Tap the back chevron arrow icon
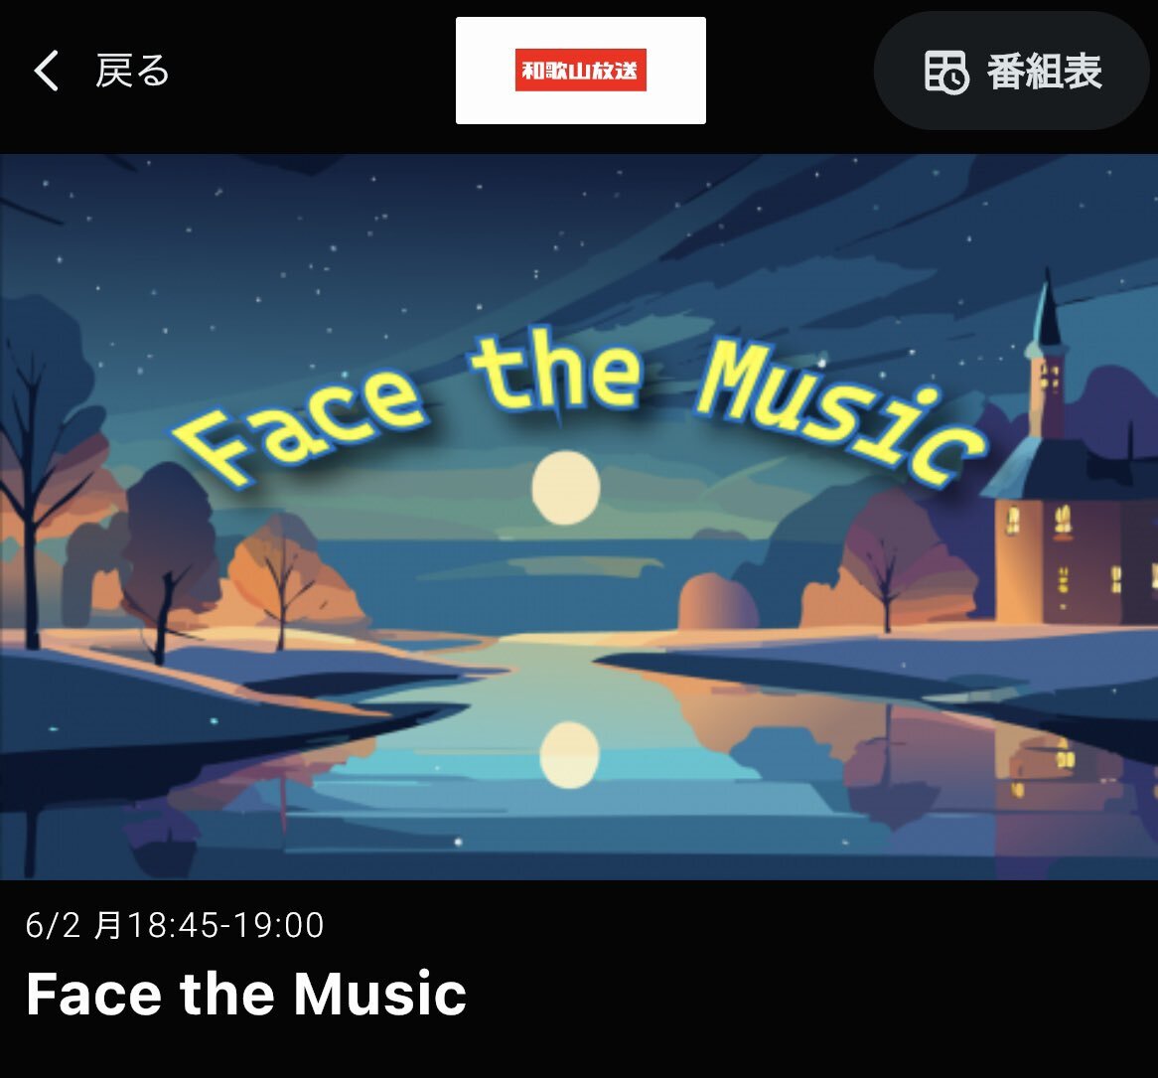This screenshot has height=1078, width=1158. click(46, 71)
